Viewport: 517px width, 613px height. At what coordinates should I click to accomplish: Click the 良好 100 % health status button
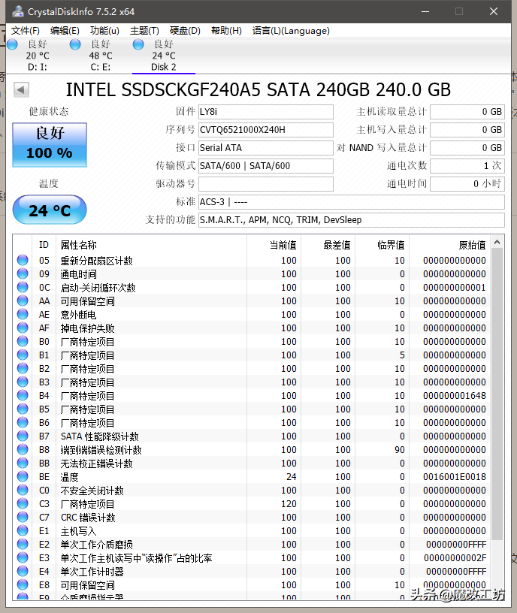tap(50, 145)
